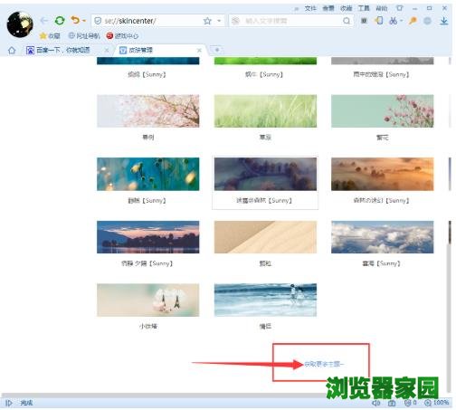This screenshot has height=410, width=456.
Task: Open the 查看 menu
Action: (328, 8)
